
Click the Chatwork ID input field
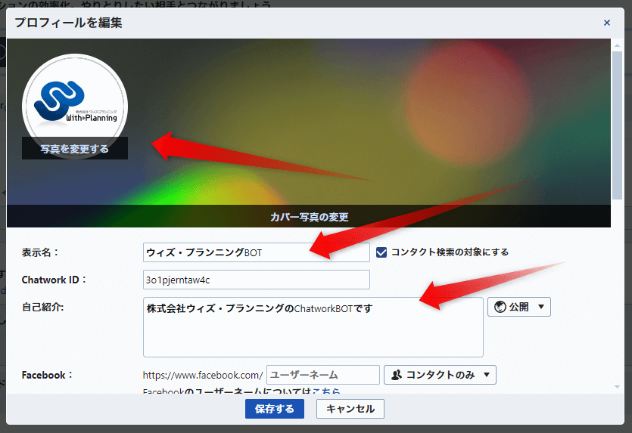(257, 280)
